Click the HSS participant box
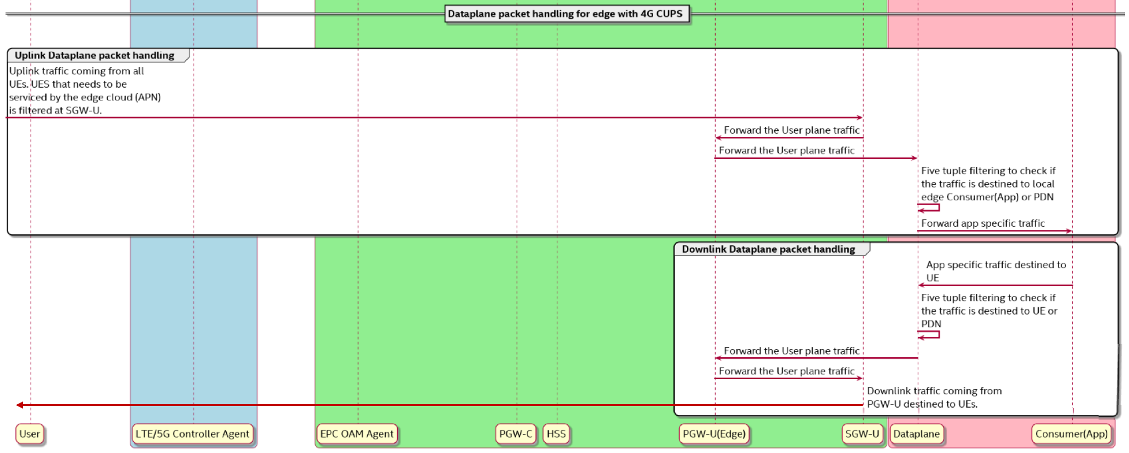This screenshot has height=453, width=1129. click(556, 434)
